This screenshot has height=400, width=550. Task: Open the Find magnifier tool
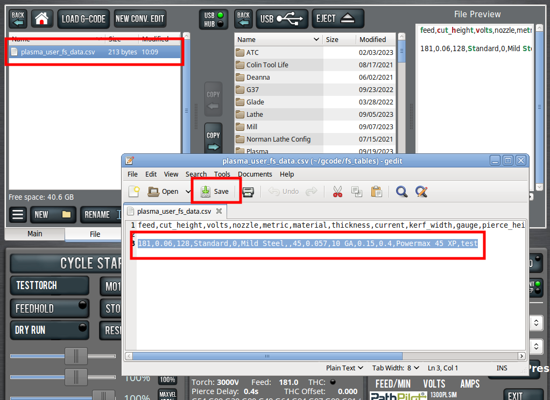point(401,191)
